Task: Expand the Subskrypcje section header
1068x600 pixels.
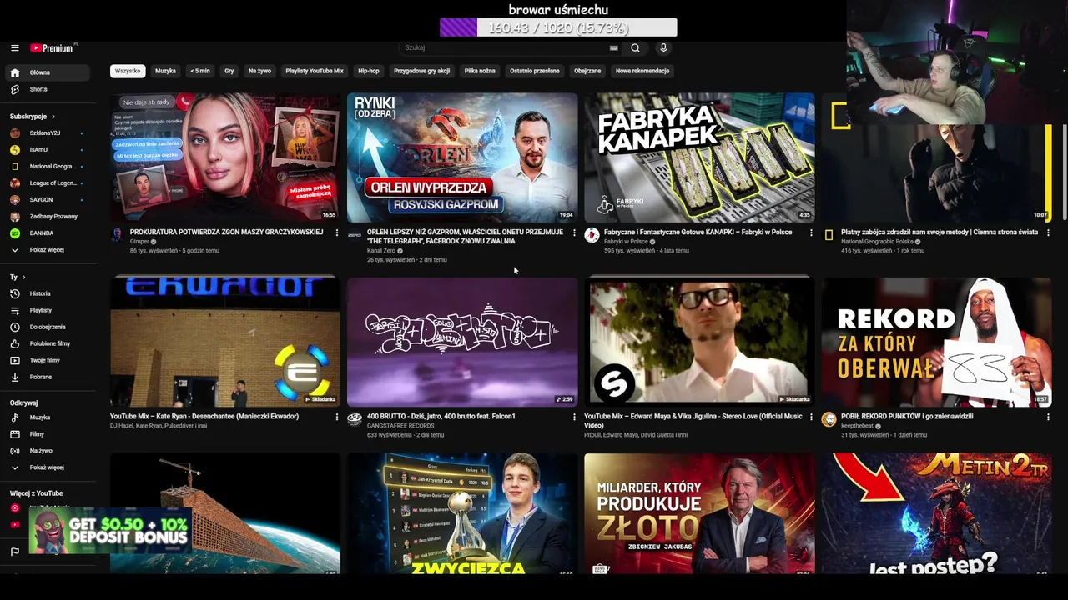Action: click(33, 117)
